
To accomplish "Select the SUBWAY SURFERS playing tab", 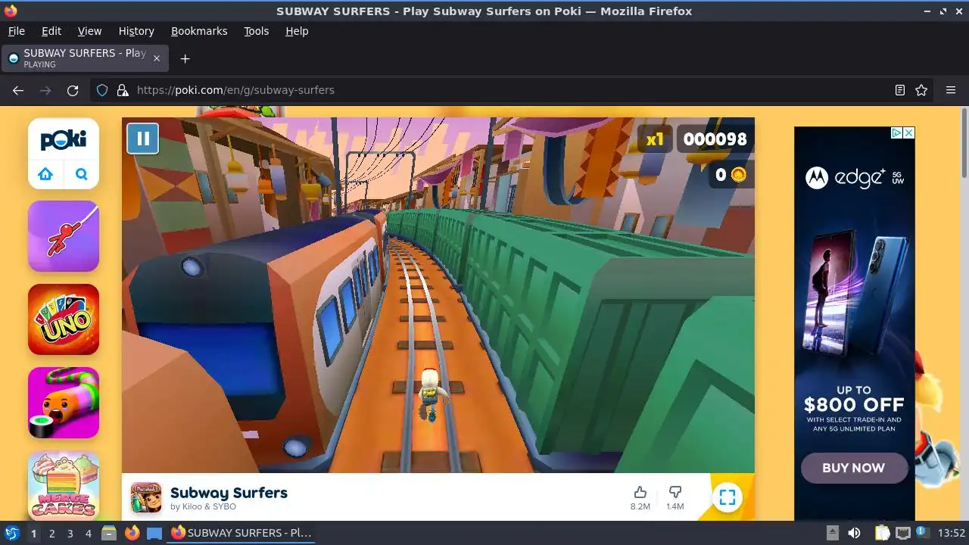I will coord(85,58).
